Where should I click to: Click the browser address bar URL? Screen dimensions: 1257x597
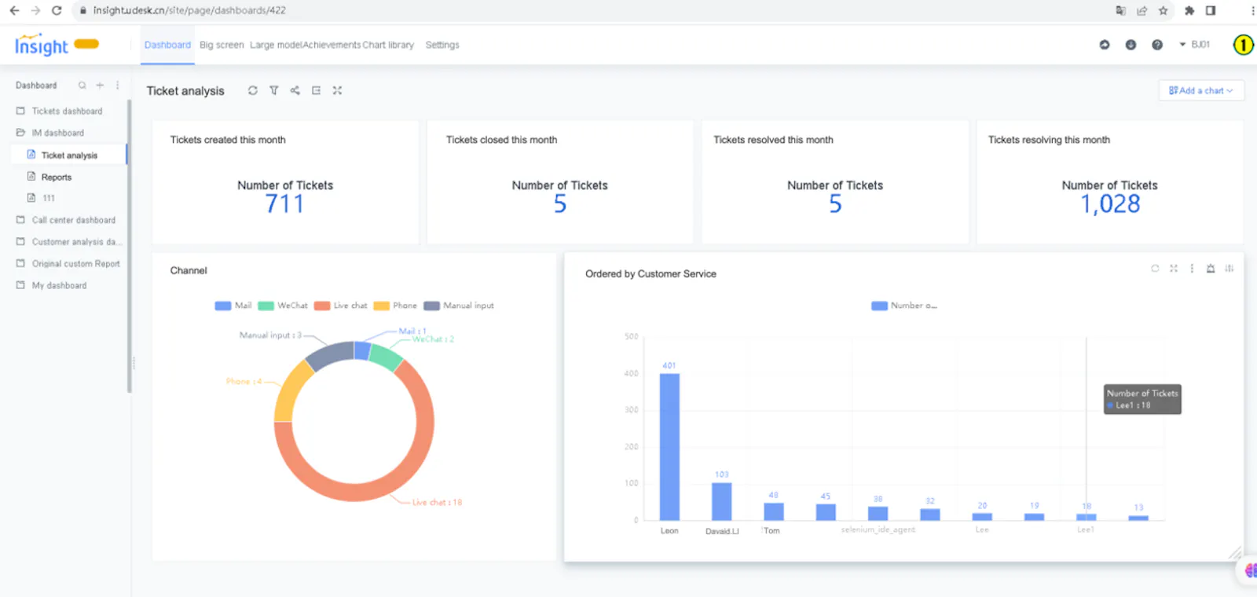189,10
